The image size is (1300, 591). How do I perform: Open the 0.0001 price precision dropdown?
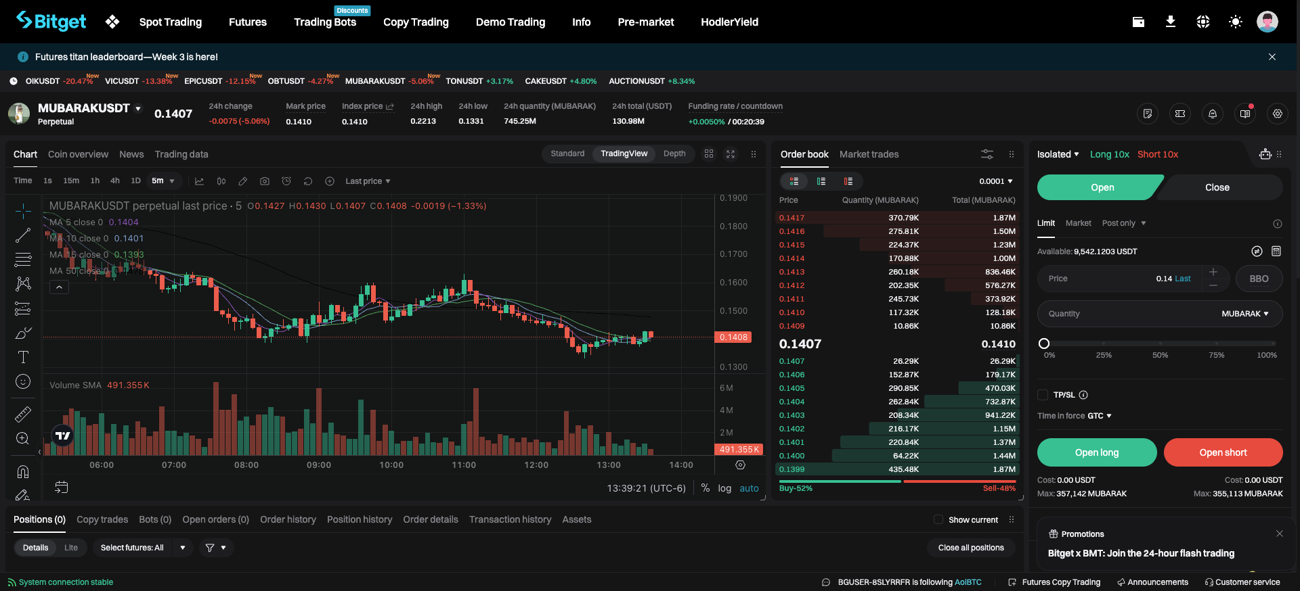click(x=996, y=181)
